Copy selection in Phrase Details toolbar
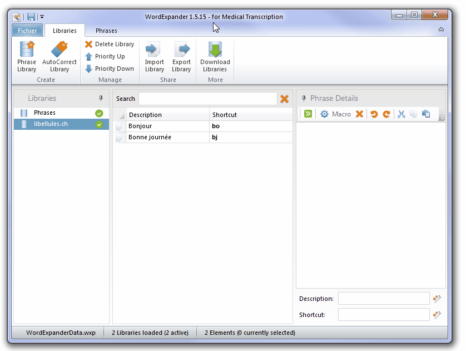The width and height of the screenshot is (466, 351). tap(413, 114)
